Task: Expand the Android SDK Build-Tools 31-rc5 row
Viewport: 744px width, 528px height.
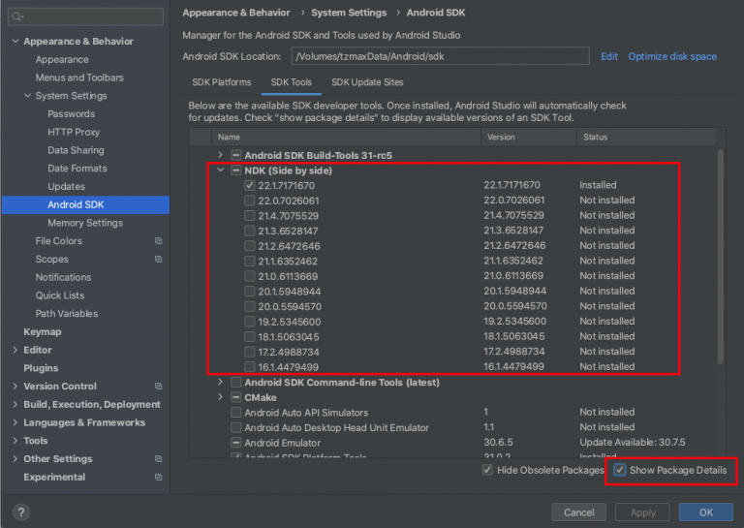Action: point(220,155)
